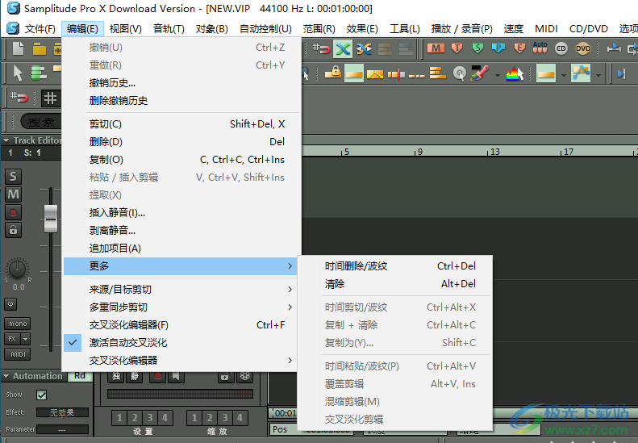Click the grid hash icon

point(50,98)
